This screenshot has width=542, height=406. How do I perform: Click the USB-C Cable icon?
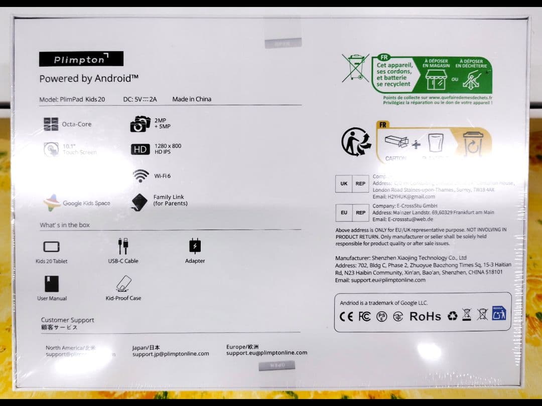pos(123,246)
